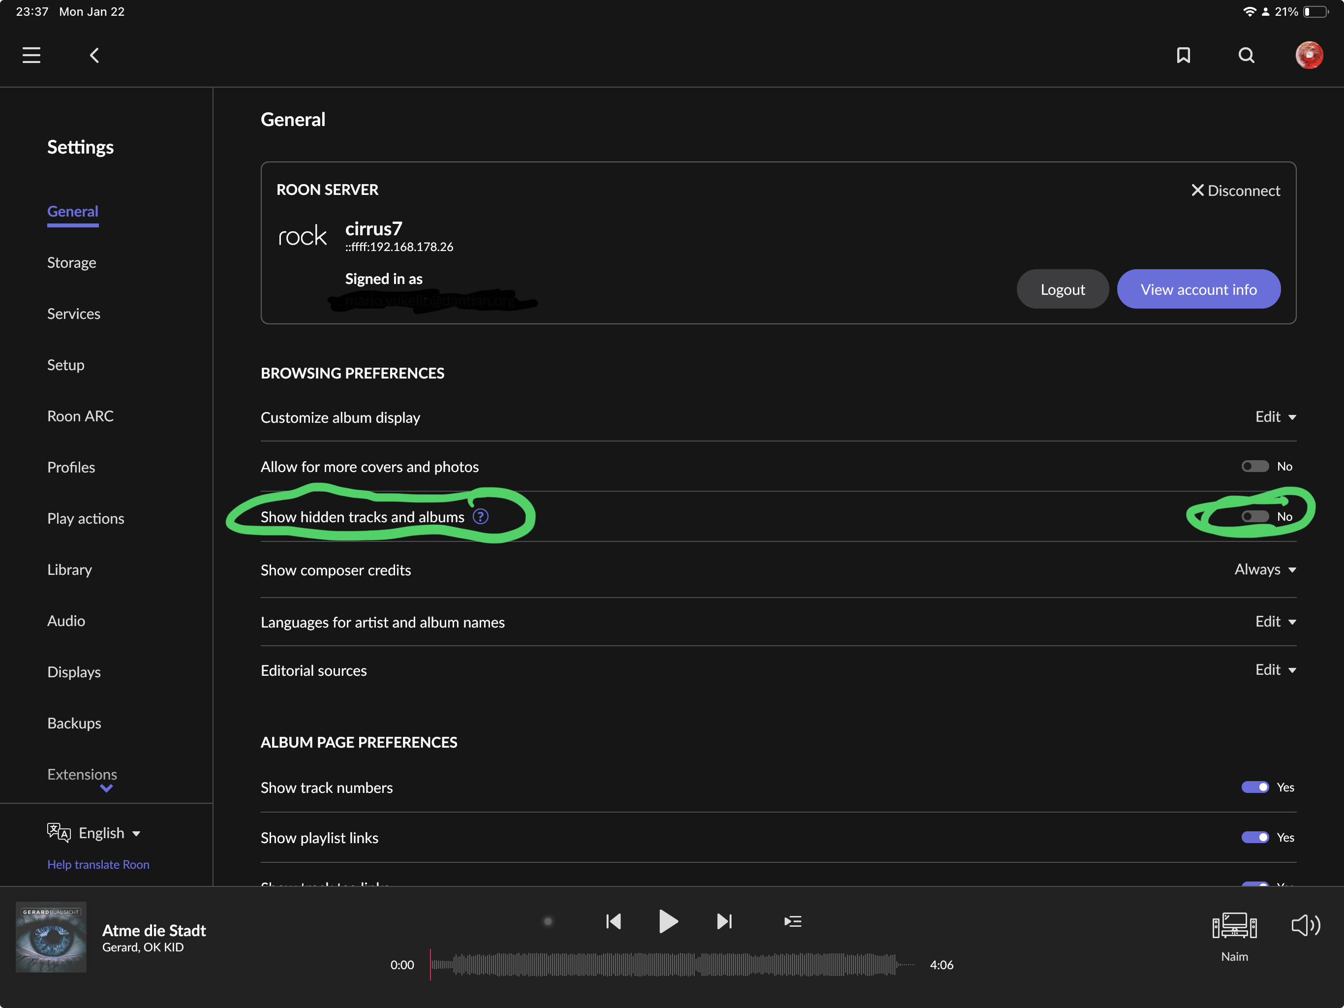Viewport: 1344px width, 1008px height.
Task: Click the Atme die Stadt album artwork
Action: 51,937
